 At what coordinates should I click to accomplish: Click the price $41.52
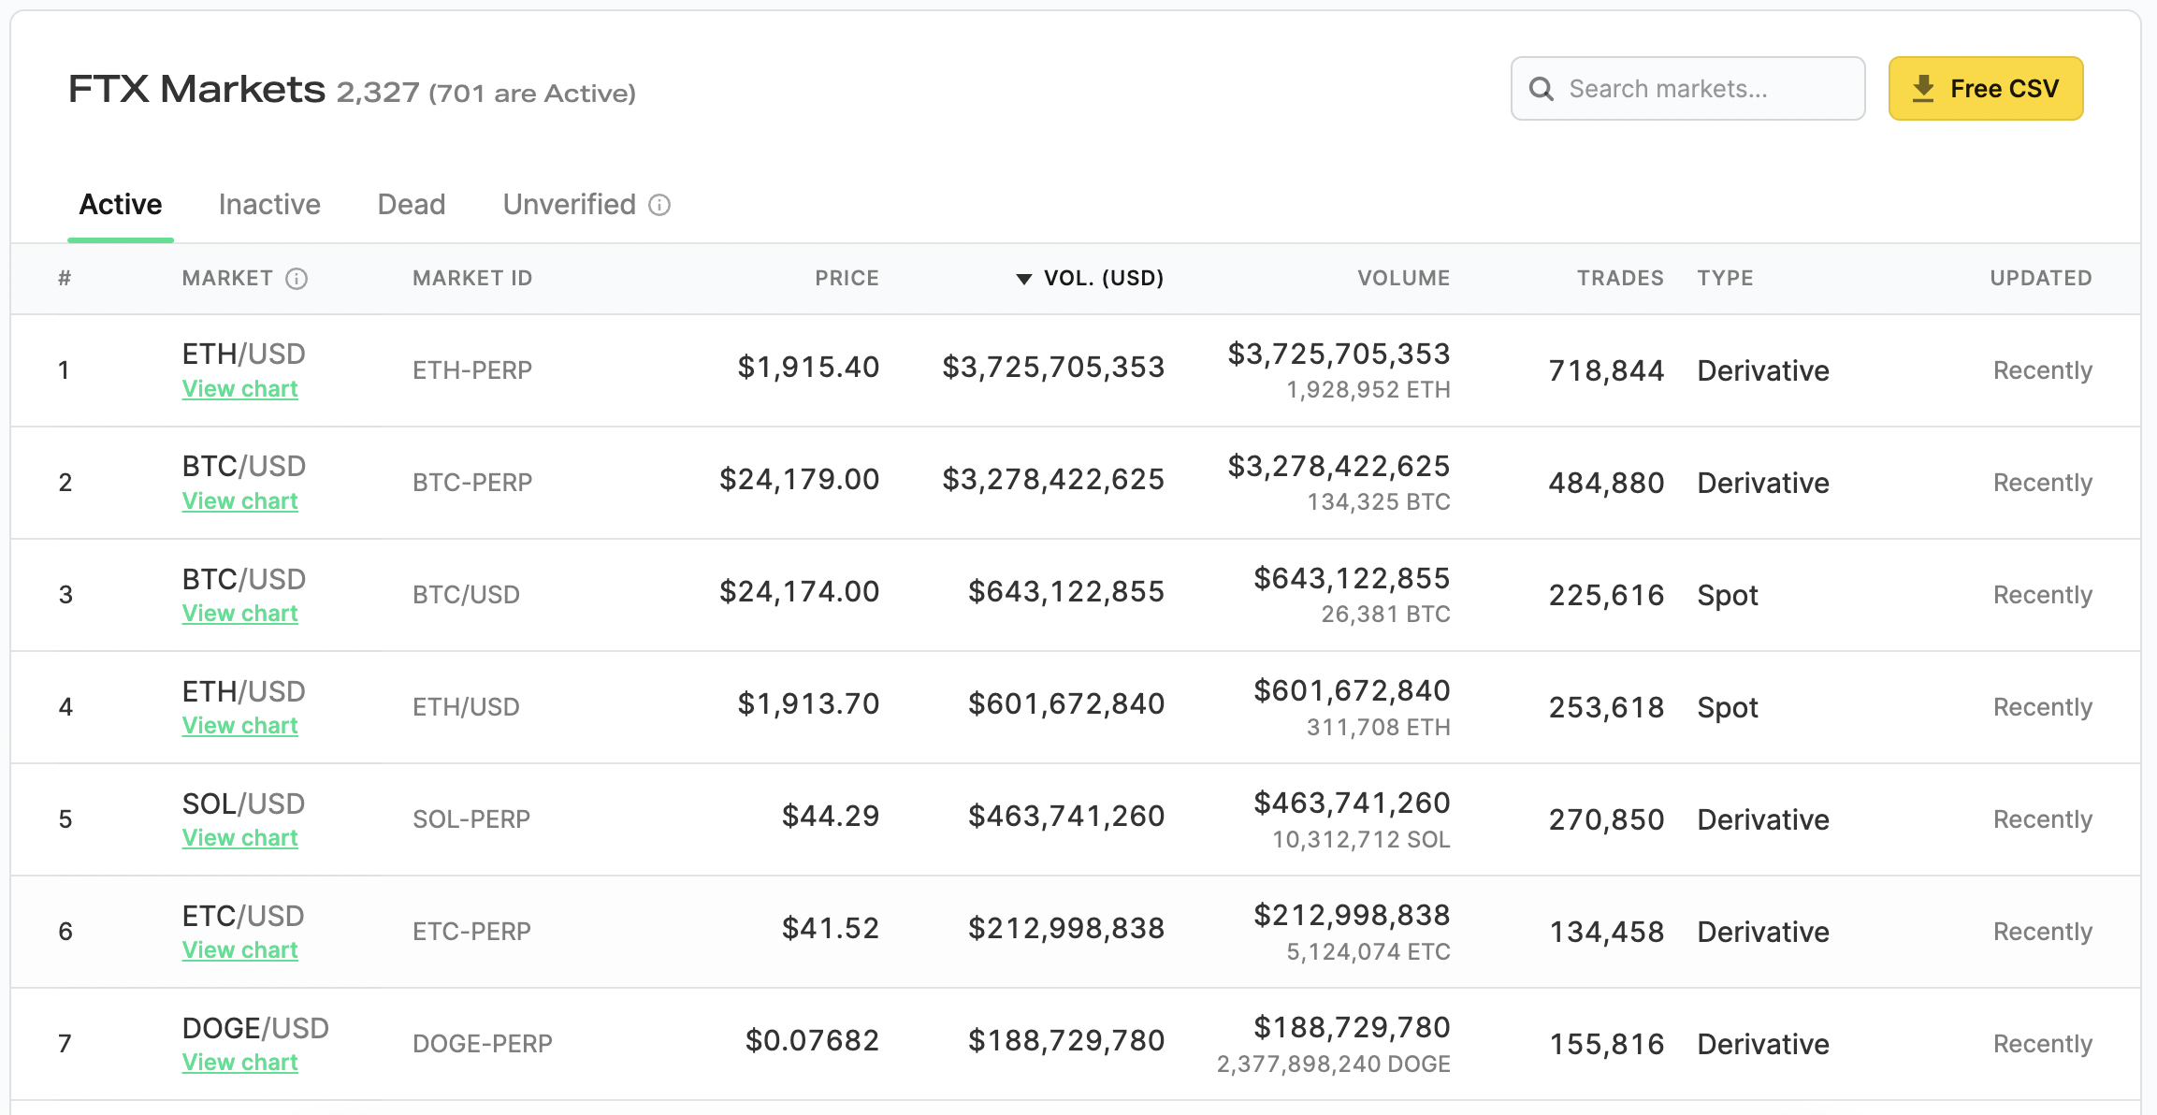point(831,929)
